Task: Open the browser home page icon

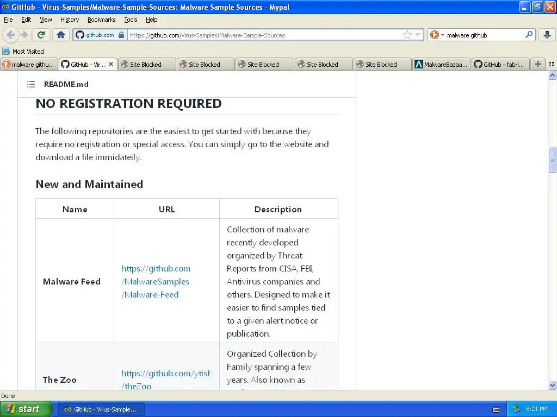Action: tap(61, 35)
